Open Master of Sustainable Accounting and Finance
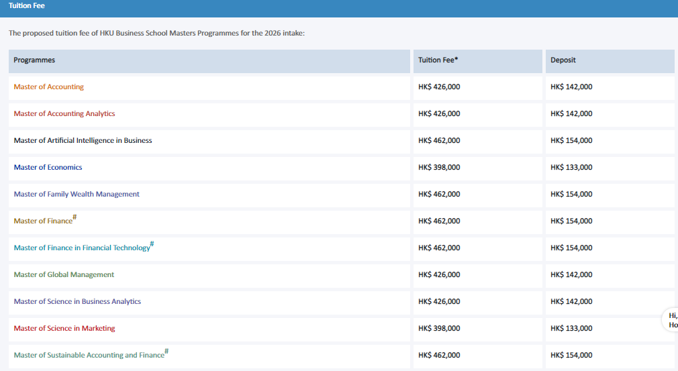The image size is (678, 371). tap(89, 355)
